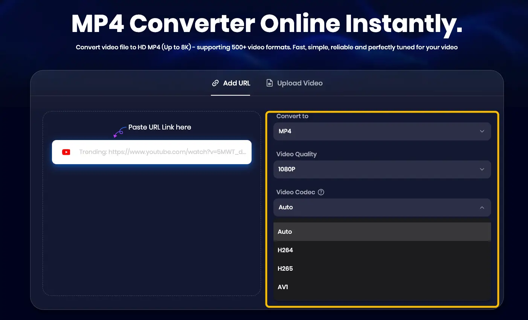Select AV1 as the video codec
Screen dimensions: 528x320
click(283, 287)
